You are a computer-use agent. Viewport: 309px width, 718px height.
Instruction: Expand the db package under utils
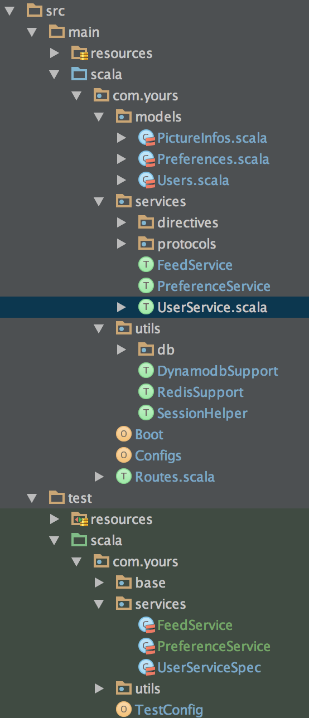click(121, 350)
